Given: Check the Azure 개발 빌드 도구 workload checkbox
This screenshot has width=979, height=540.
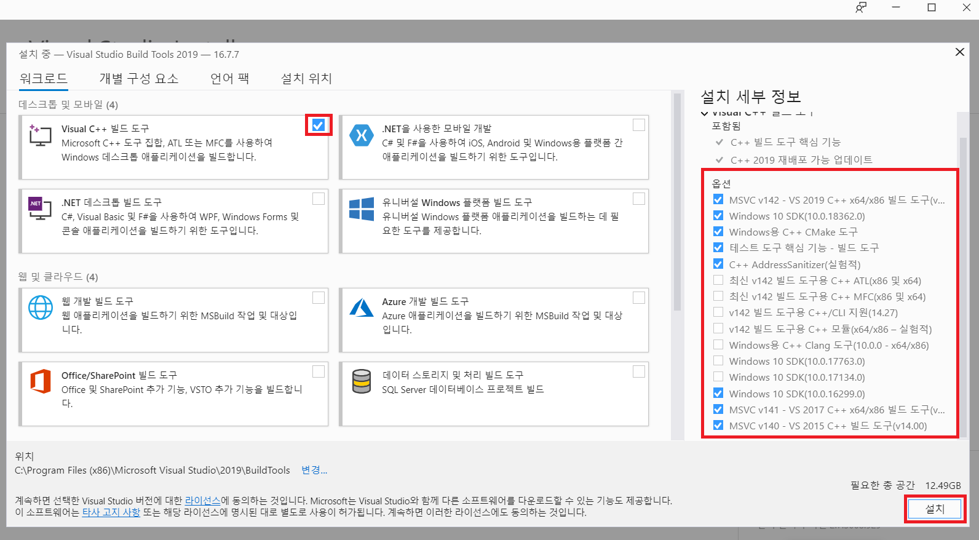Looking at the screenshot, I should 639,298.
